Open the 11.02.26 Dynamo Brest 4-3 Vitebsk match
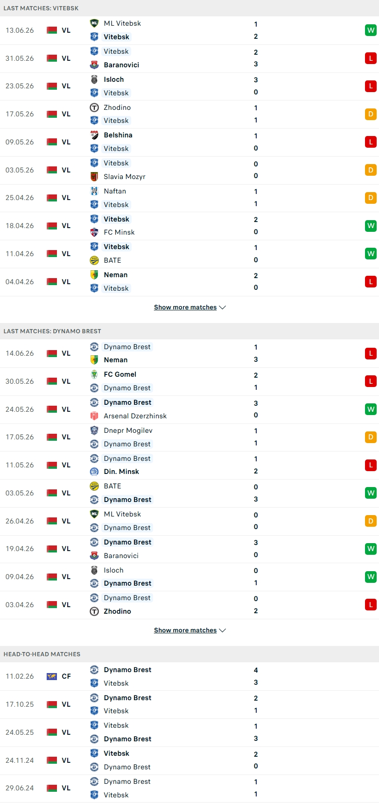The width and height of the screenshot is (379, 803). [x=189, y=676]
